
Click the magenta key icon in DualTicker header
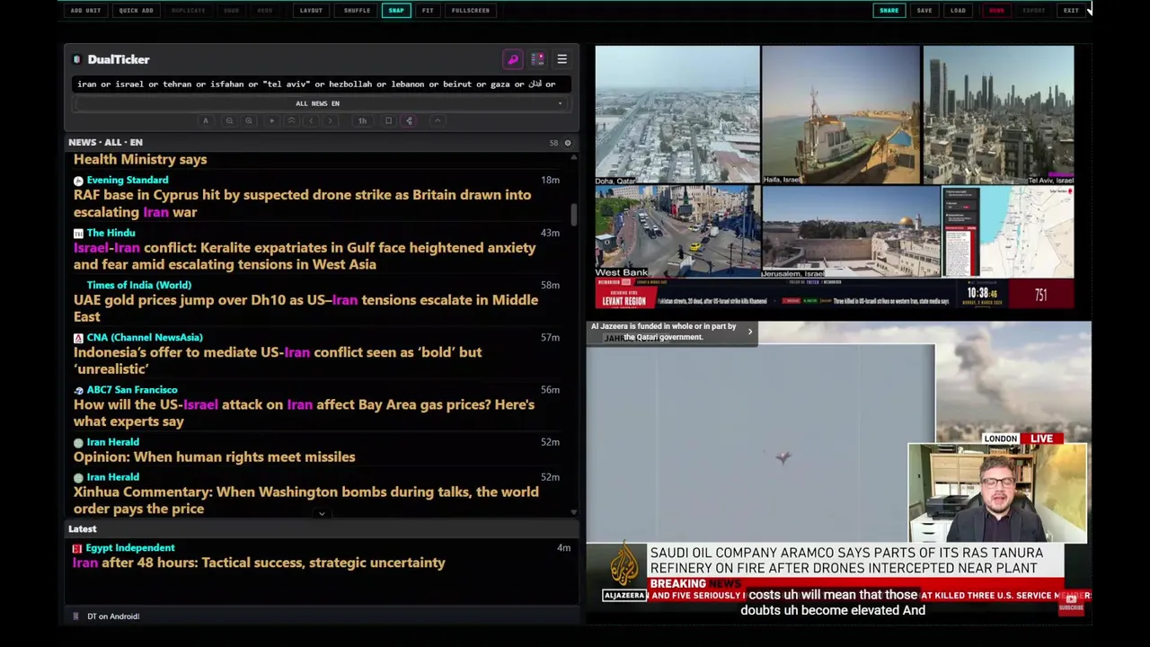tap(513, 59)
